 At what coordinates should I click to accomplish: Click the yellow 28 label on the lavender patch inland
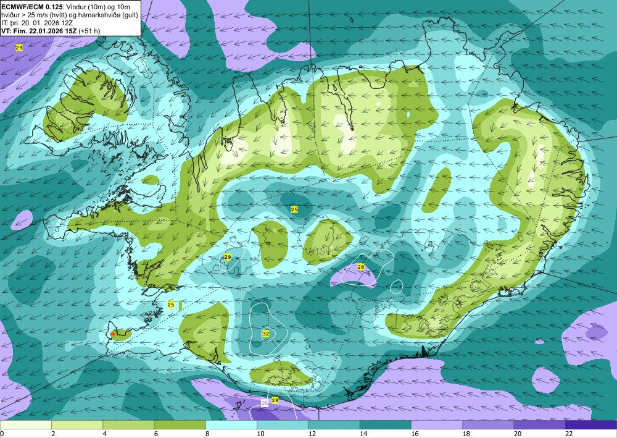[x=361, y=267]
